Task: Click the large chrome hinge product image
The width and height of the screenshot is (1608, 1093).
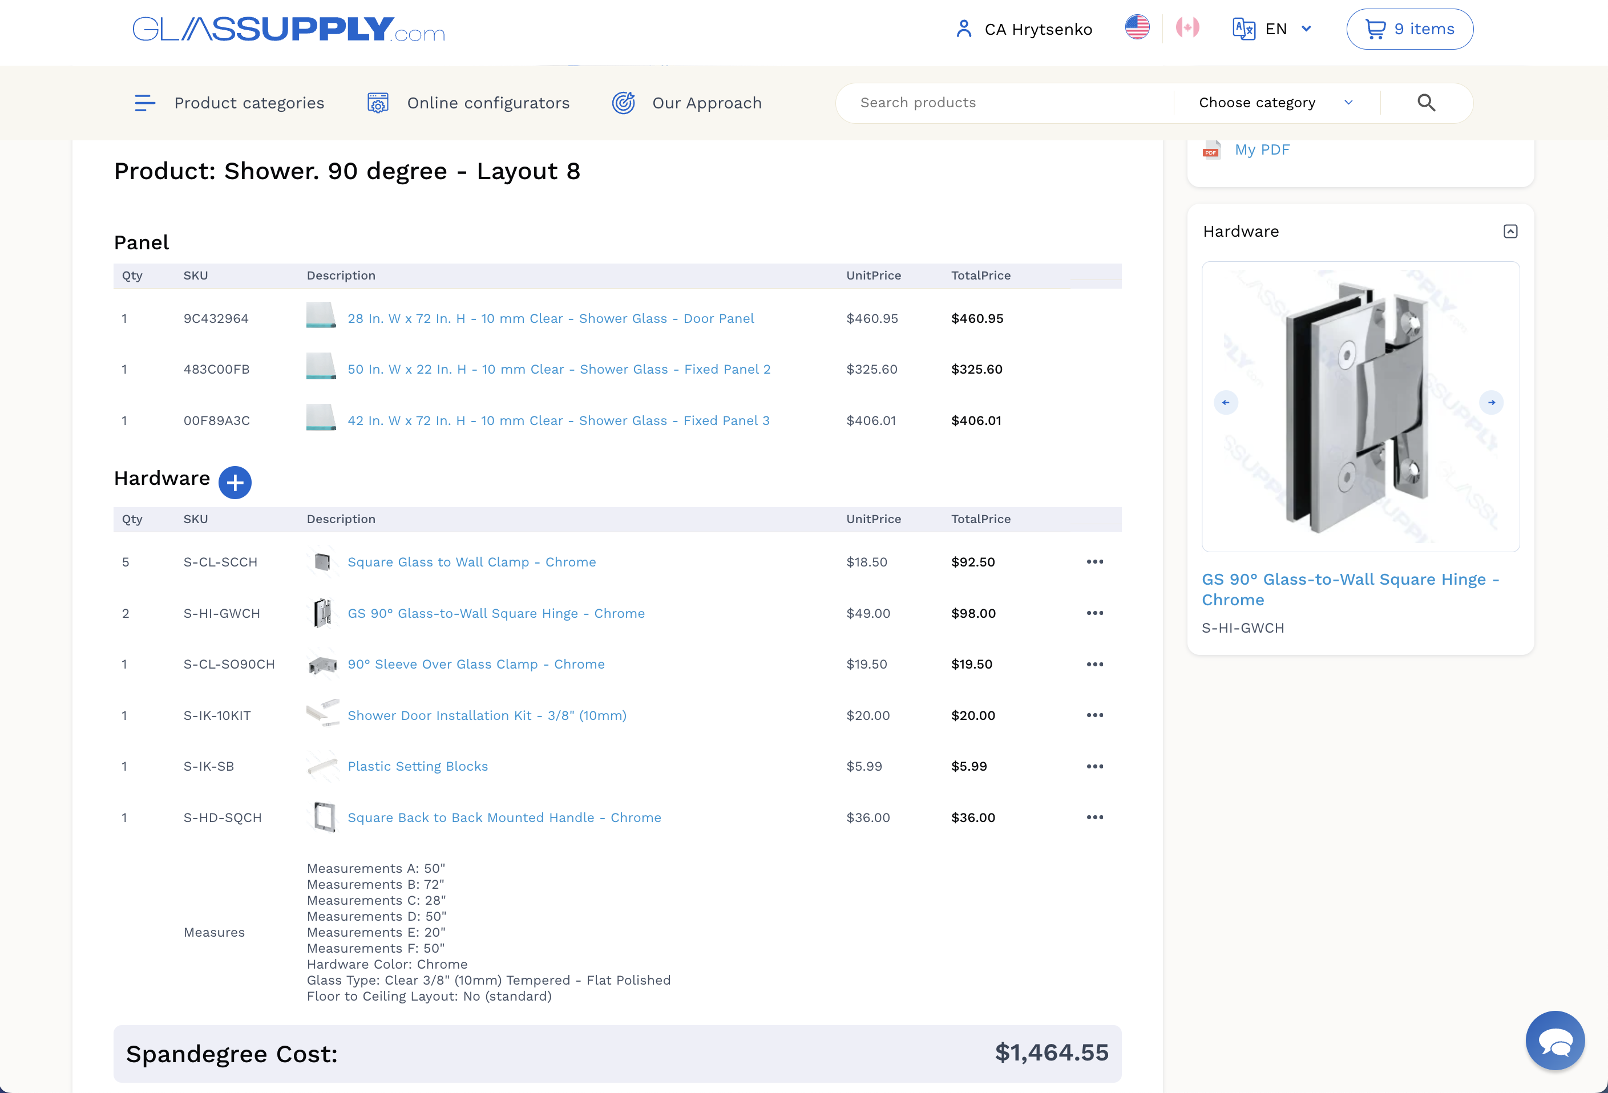Action: coord(1360,407)
